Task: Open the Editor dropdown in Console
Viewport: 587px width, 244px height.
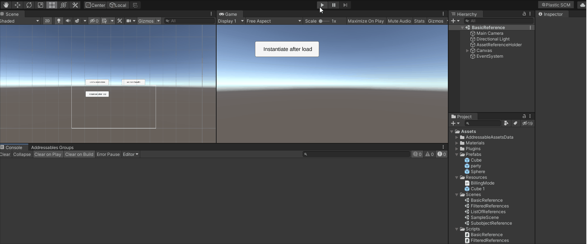Action: tap(131, 154)
